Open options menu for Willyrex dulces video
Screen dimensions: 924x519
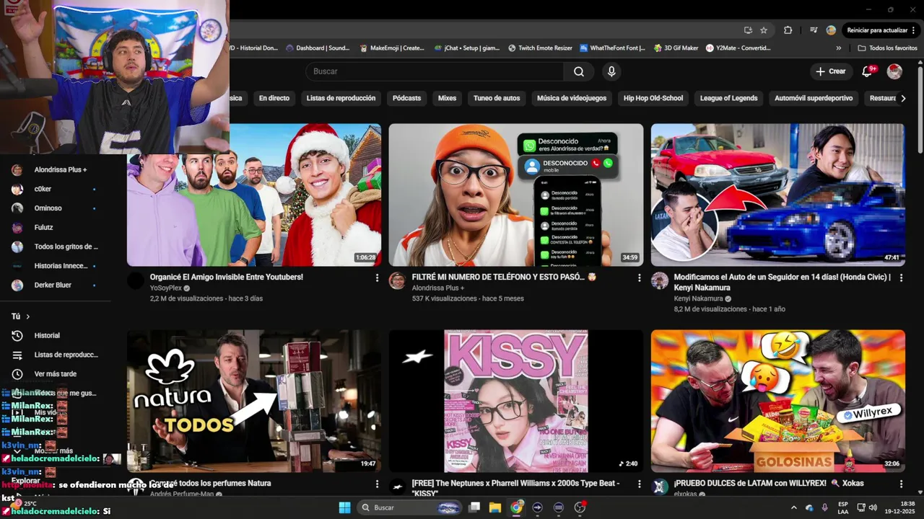901,484
